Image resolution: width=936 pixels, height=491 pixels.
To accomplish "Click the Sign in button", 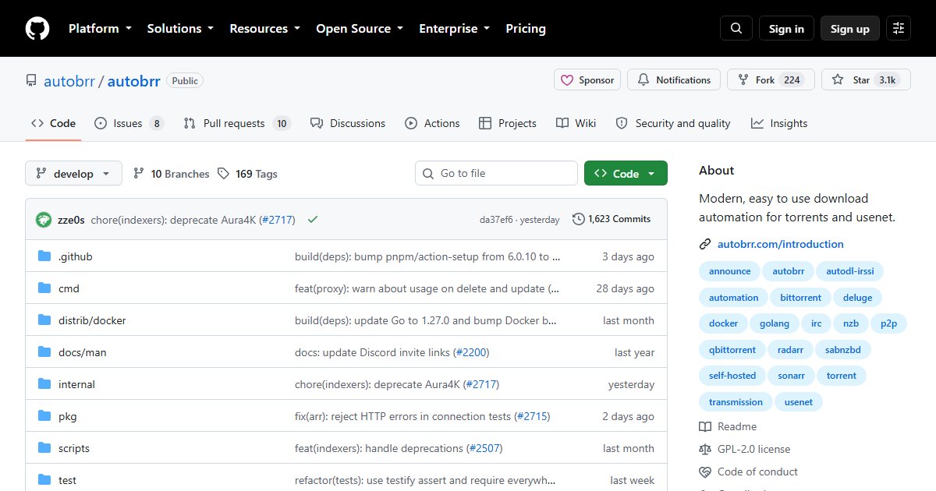I will pos(786,29).
